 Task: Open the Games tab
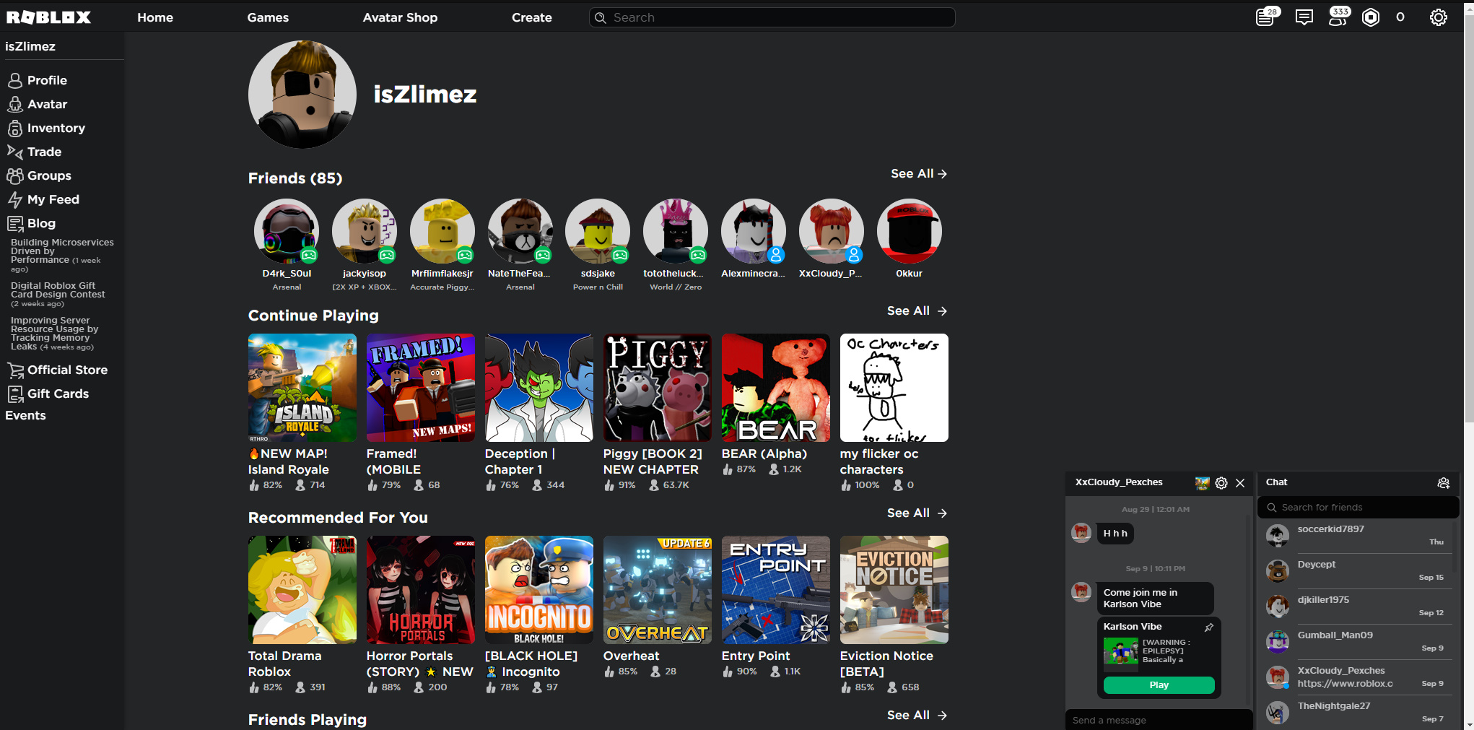[268, 17]
